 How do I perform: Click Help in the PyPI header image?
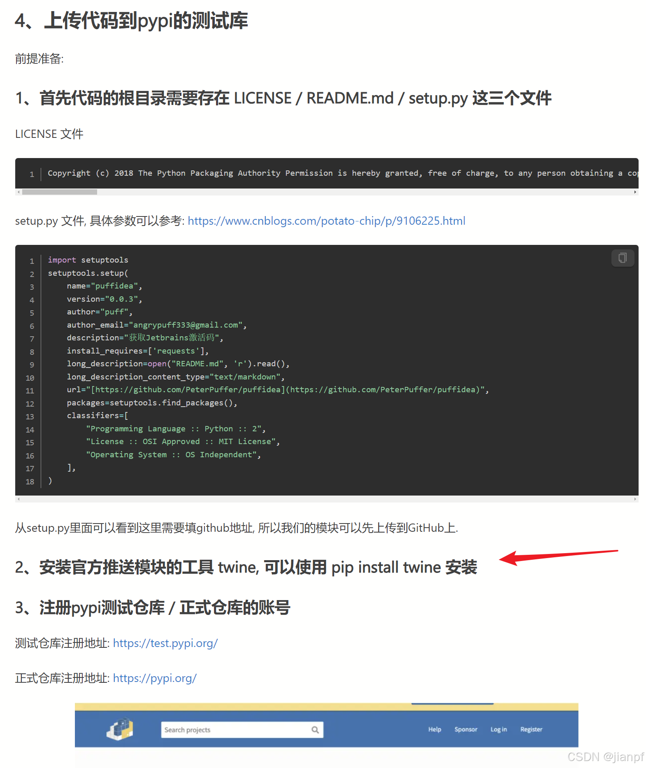coord(435,729)
